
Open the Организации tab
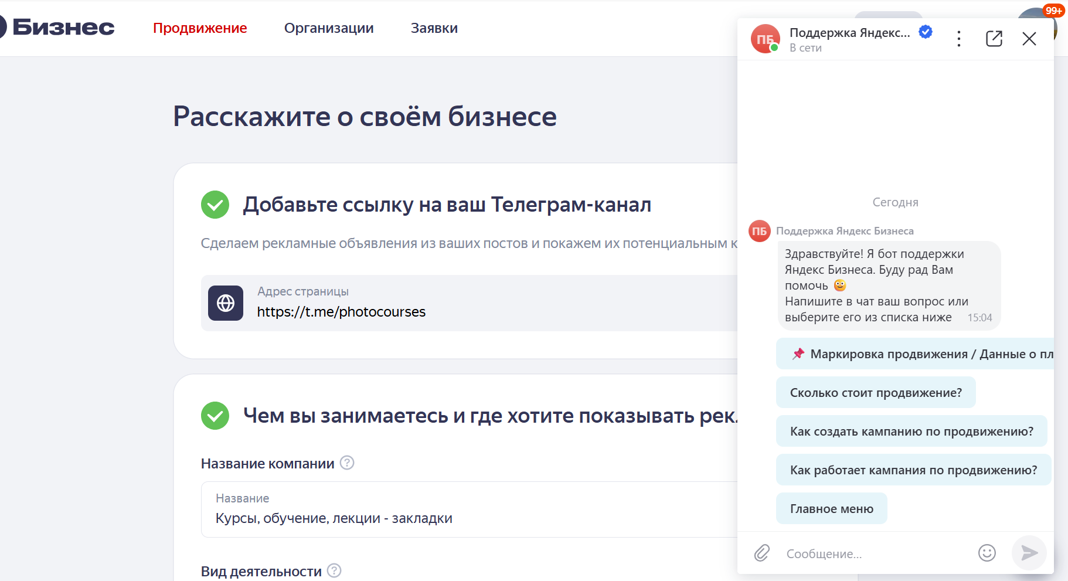[x=329, y=28]
